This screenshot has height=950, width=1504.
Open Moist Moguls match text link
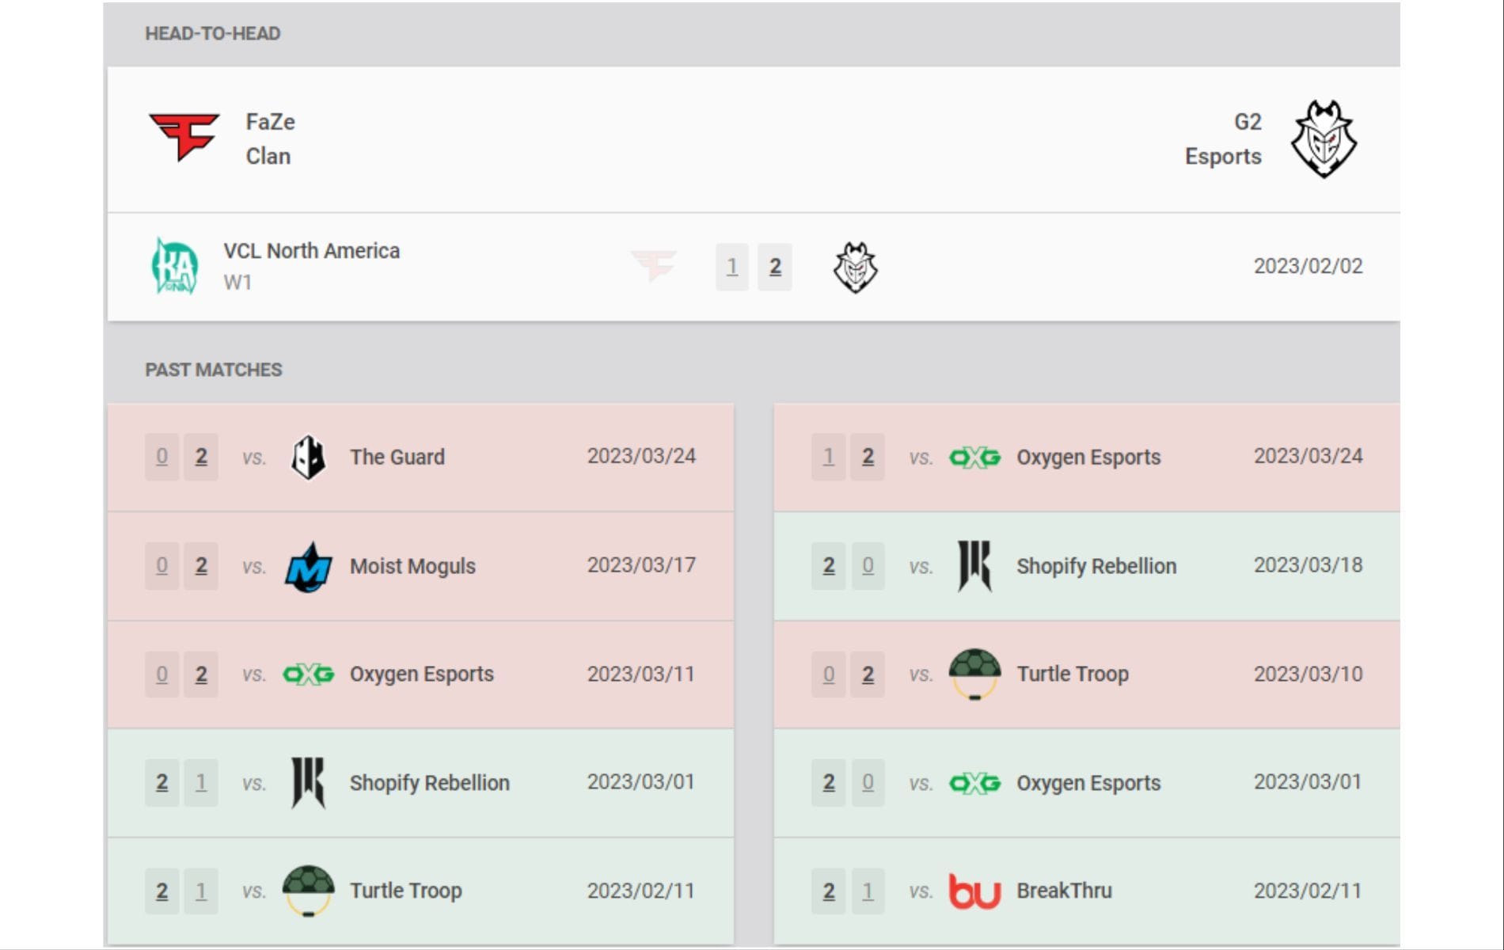tap(412, 567)
